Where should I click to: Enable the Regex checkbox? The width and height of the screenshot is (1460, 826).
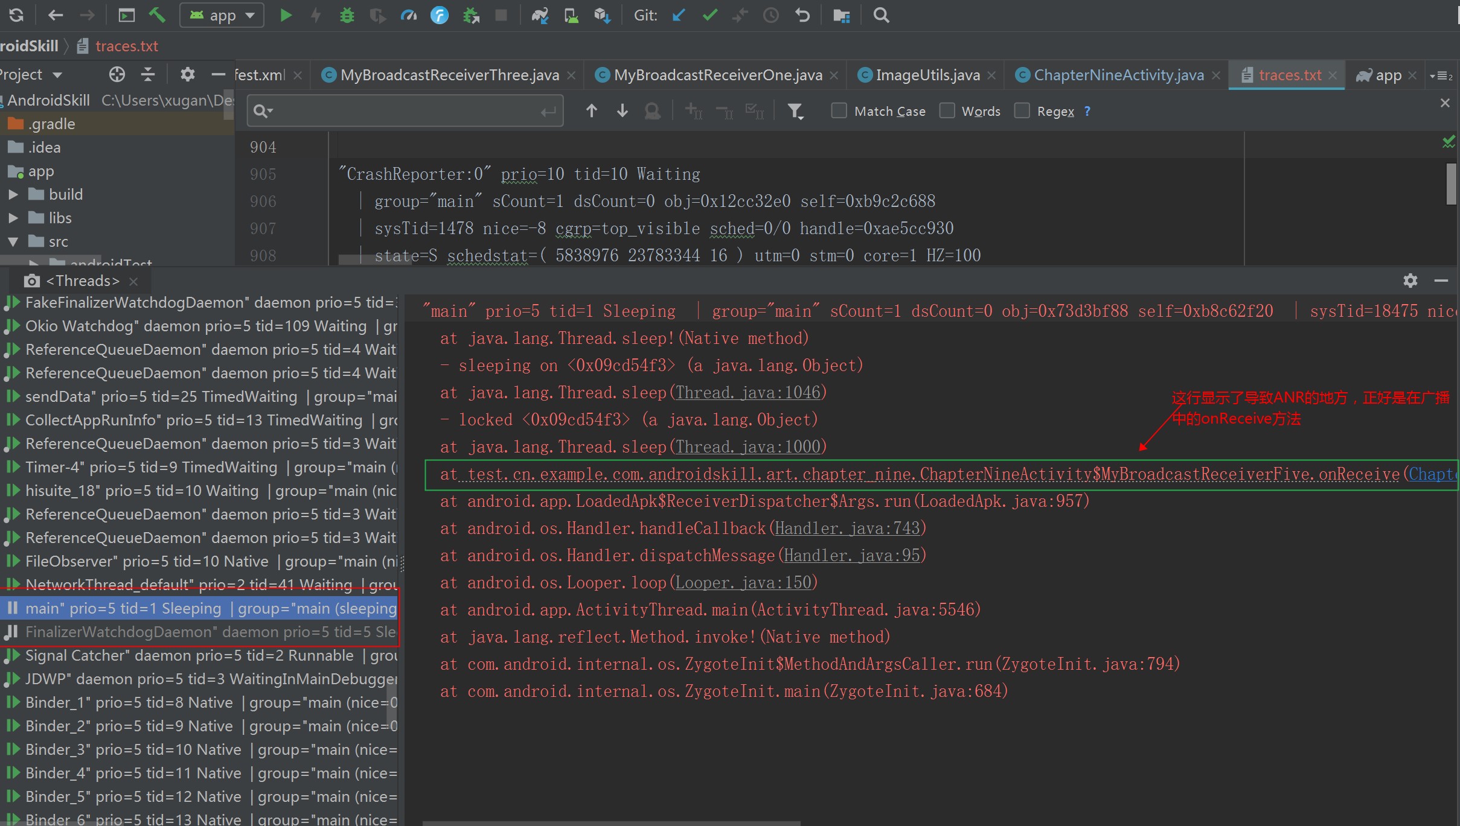pos(1022,111)
